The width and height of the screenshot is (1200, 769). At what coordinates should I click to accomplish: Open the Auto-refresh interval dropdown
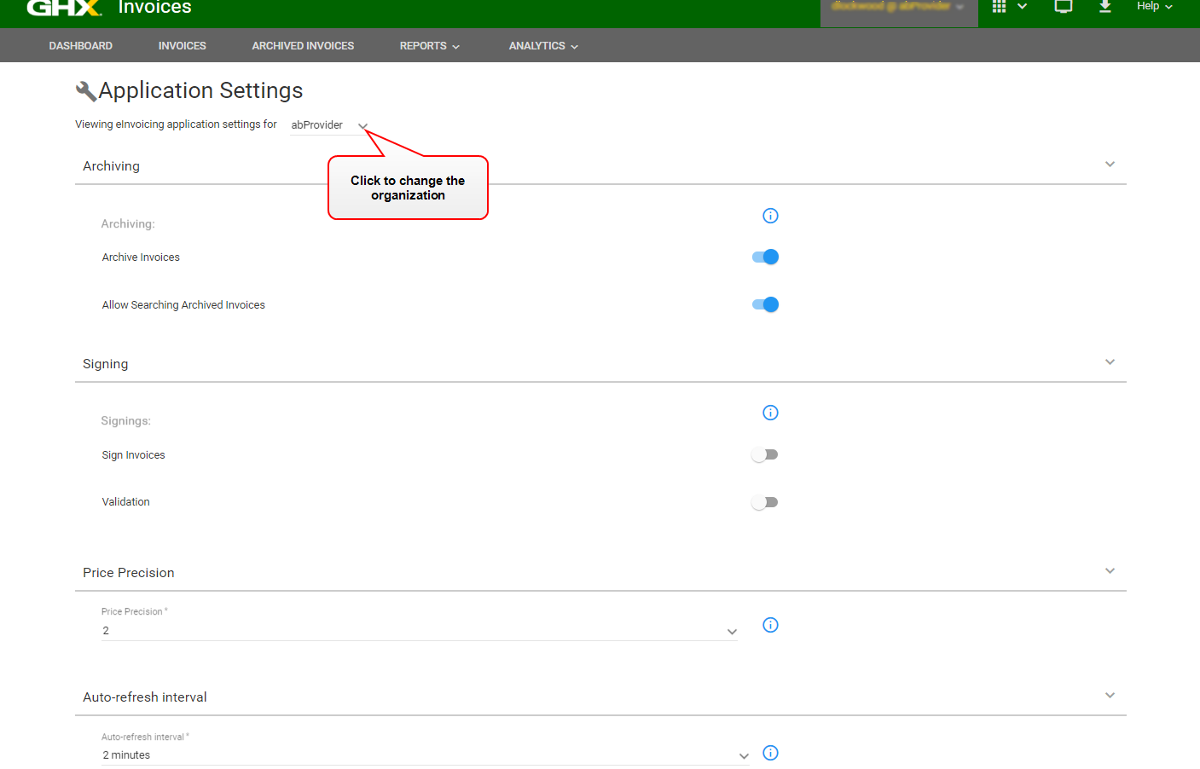pyautogui.click(x=424, y=755)
